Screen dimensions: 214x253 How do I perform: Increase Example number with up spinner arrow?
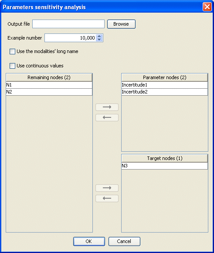(99, 36)
